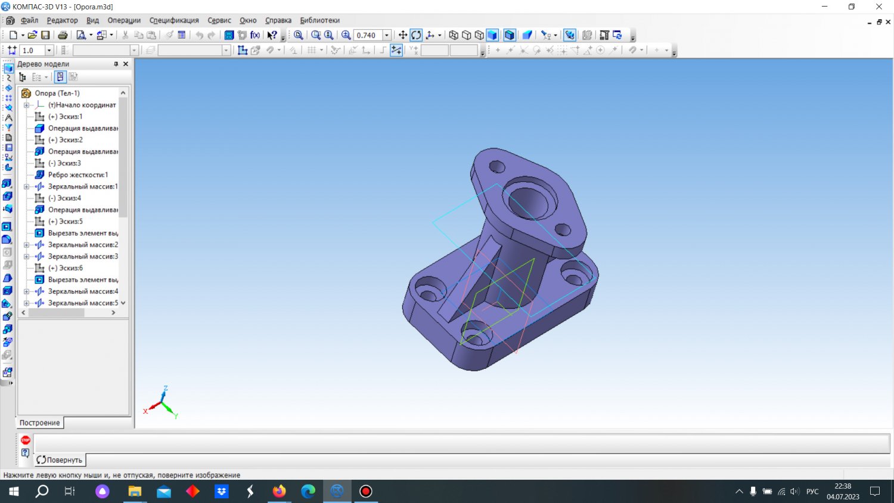Open the Редактор menu
The image size is (894, 503).
click(x=62, y=20)
